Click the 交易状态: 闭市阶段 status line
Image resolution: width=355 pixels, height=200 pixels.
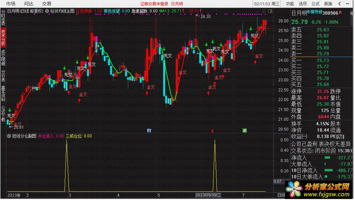click(x=322, y=151)
